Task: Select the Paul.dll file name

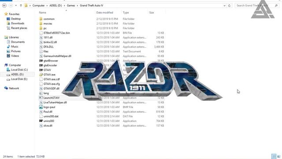Action: [x=48, y=112]
